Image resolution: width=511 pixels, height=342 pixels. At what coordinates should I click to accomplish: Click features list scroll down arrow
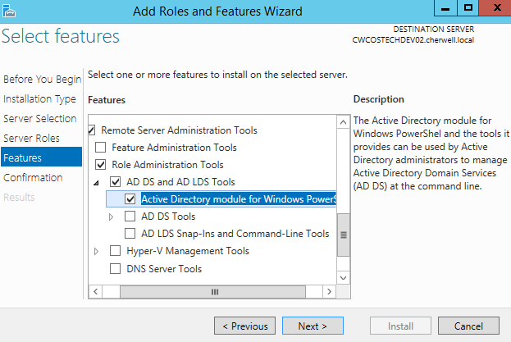pyautogui.click(x=343, y=277)
